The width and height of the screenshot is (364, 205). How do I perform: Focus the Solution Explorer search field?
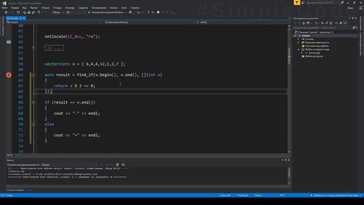[x=322, y=28]
